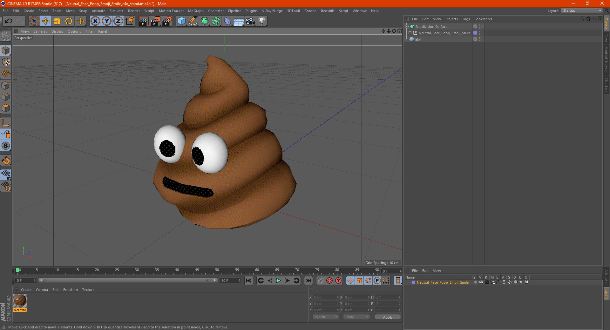This screenshot has height=330, width=610.
Task: Open the Simulate menu
Action: (x=117, y=11)
